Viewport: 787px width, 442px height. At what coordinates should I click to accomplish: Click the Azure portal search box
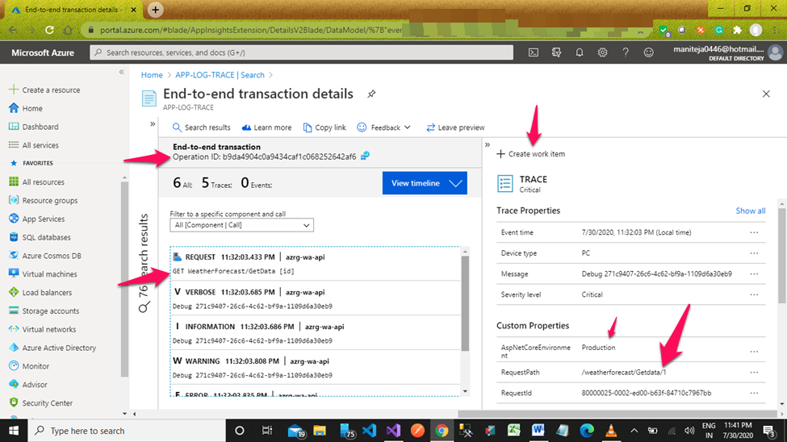301,52
